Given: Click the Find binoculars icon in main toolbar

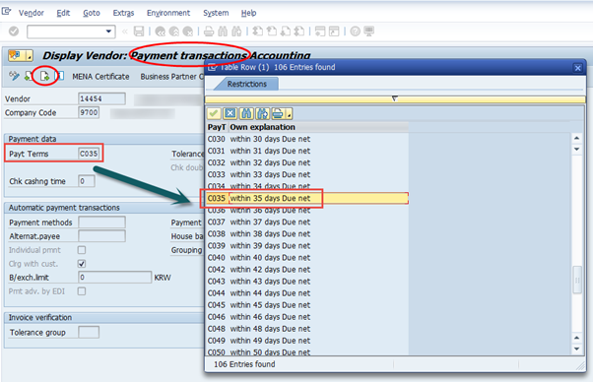Looking at the screenshot, I should 223,32.
